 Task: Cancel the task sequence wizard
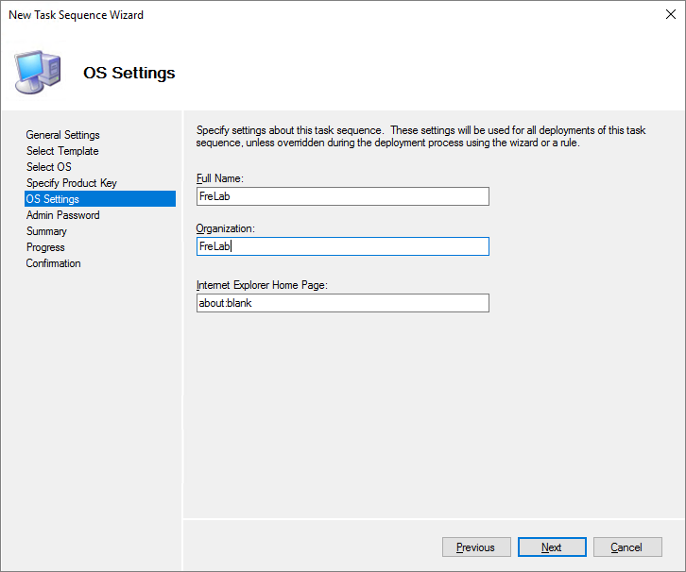(x=626, y=547)
